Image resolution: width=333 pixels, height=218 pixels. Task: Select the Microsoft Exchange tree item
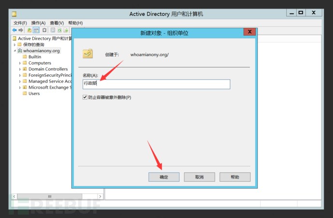click(x=50, y=87)
